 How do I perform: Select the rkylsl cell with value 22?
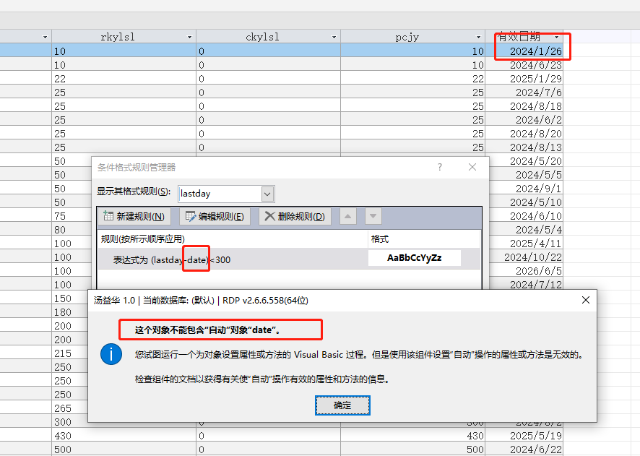(124, 78)
